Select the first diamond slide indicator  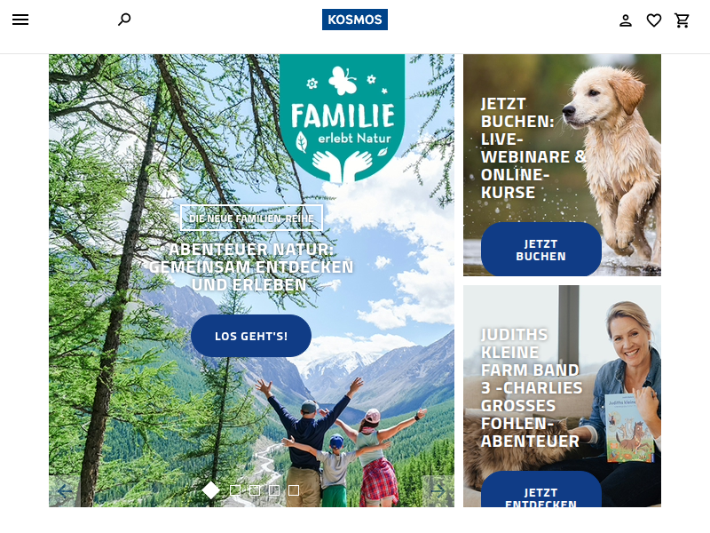coord(211,490)
